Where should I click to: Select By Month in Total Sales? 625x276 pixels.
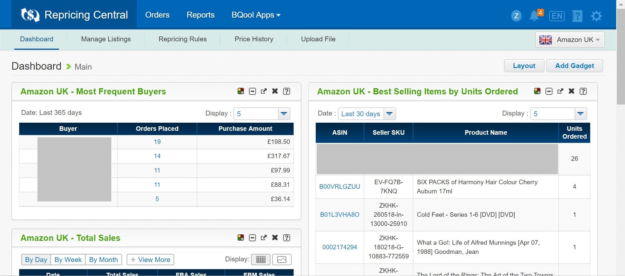[x=104, y=260]
